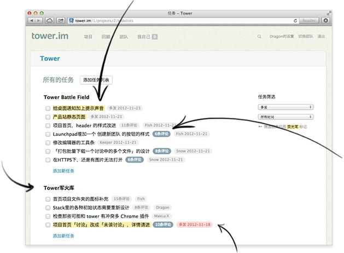This screenshot has height=253, width=344.
Task: Click the 0 count badge beside 我自己
Action: coord(155,37)
